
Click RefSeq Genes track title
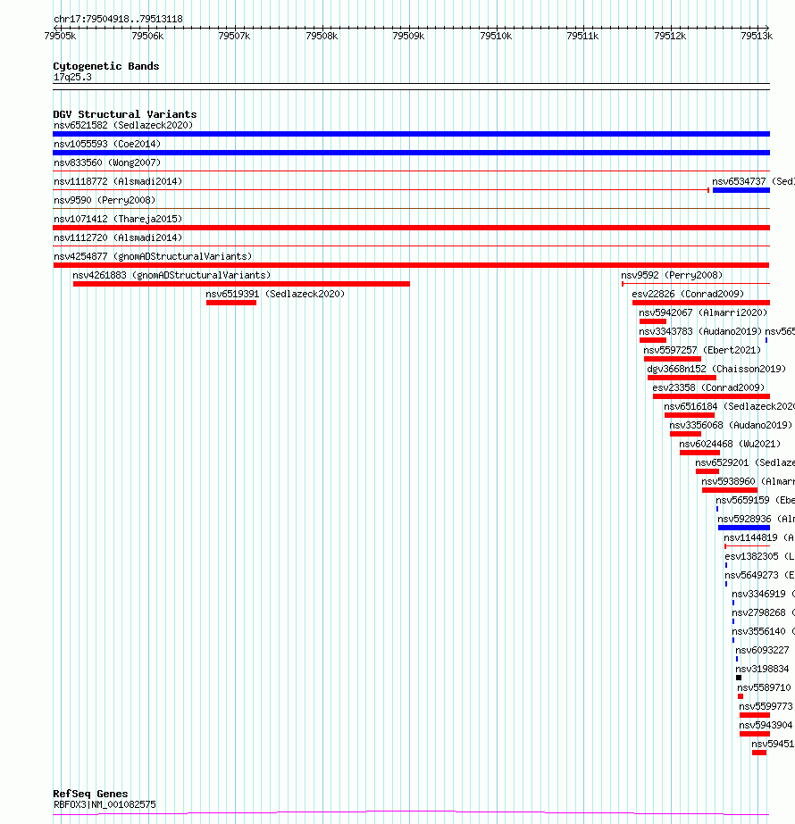point(90,794)
